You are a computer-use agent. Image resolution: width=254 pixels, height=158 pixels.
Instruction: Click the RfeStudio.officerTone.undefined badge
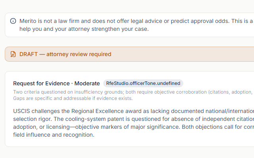click(143, 83)
